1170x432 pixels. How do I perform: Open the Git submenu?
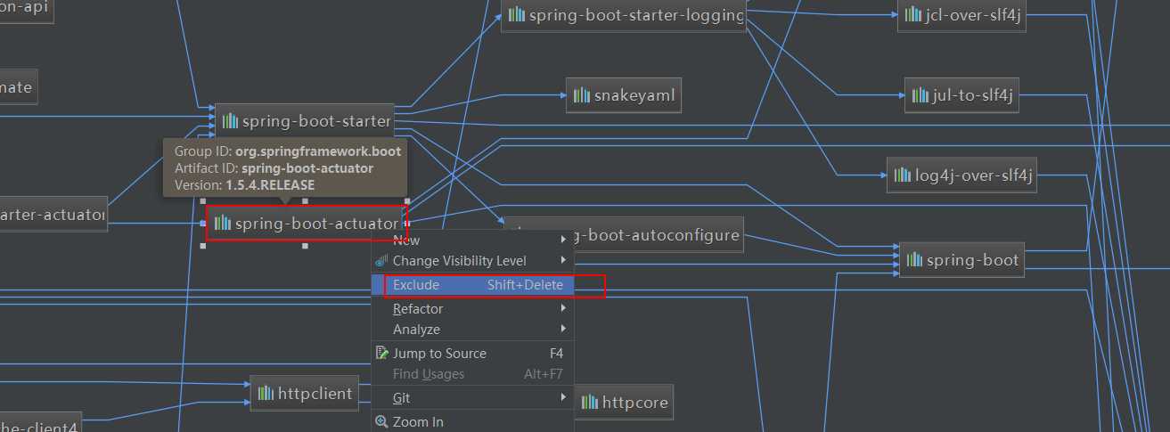point(472,398)
